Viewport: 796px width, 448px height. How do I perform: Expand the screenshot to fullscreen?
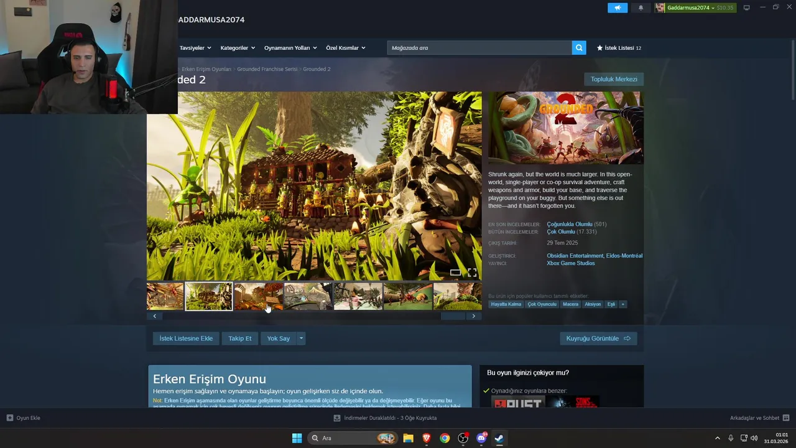click(472, 273)
